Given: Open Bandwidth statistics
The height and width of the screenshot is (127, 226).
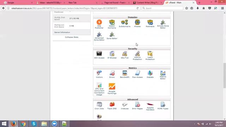Looking at the screenshot, I should [125, 74].
